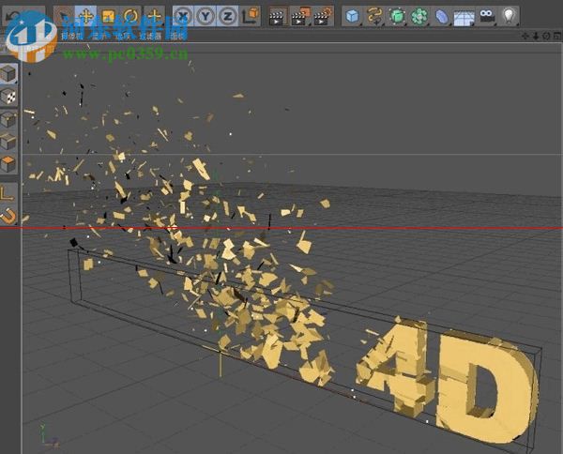This screenshot has width=563, height=454.
Task: Switch to Texture mode checker cube
Action: click(x=8, y=97)
